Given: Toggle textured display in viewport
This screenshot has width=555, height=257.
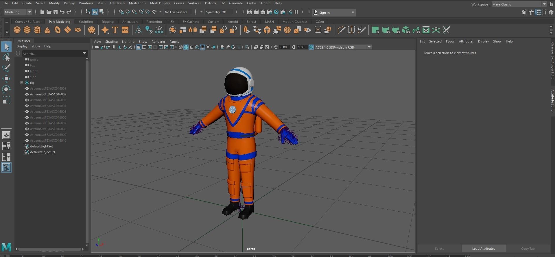Looking at the screenshot, I should click(202, 47).
